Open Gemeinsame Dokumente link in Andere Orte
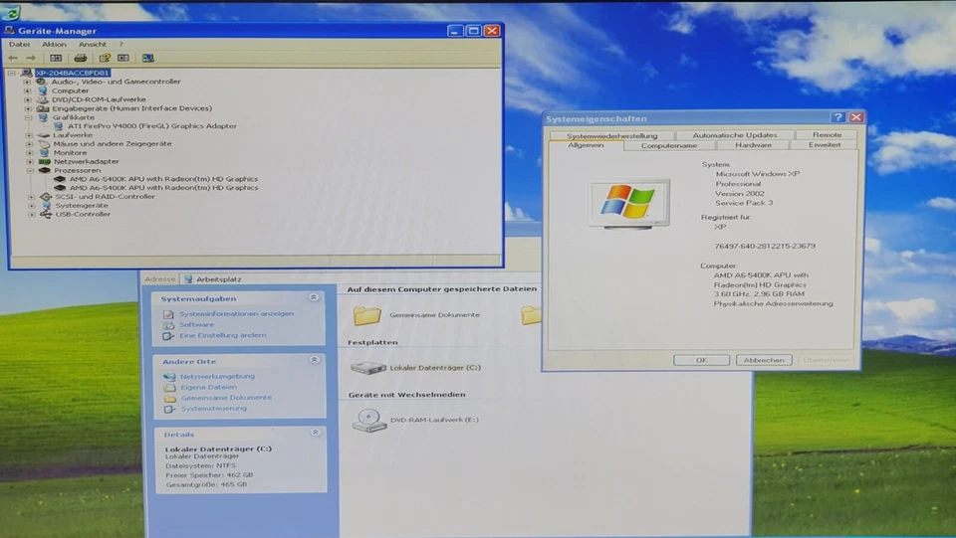Image resolution: width=956 pixels, height=538 pixels. click(x=226, y=398)
